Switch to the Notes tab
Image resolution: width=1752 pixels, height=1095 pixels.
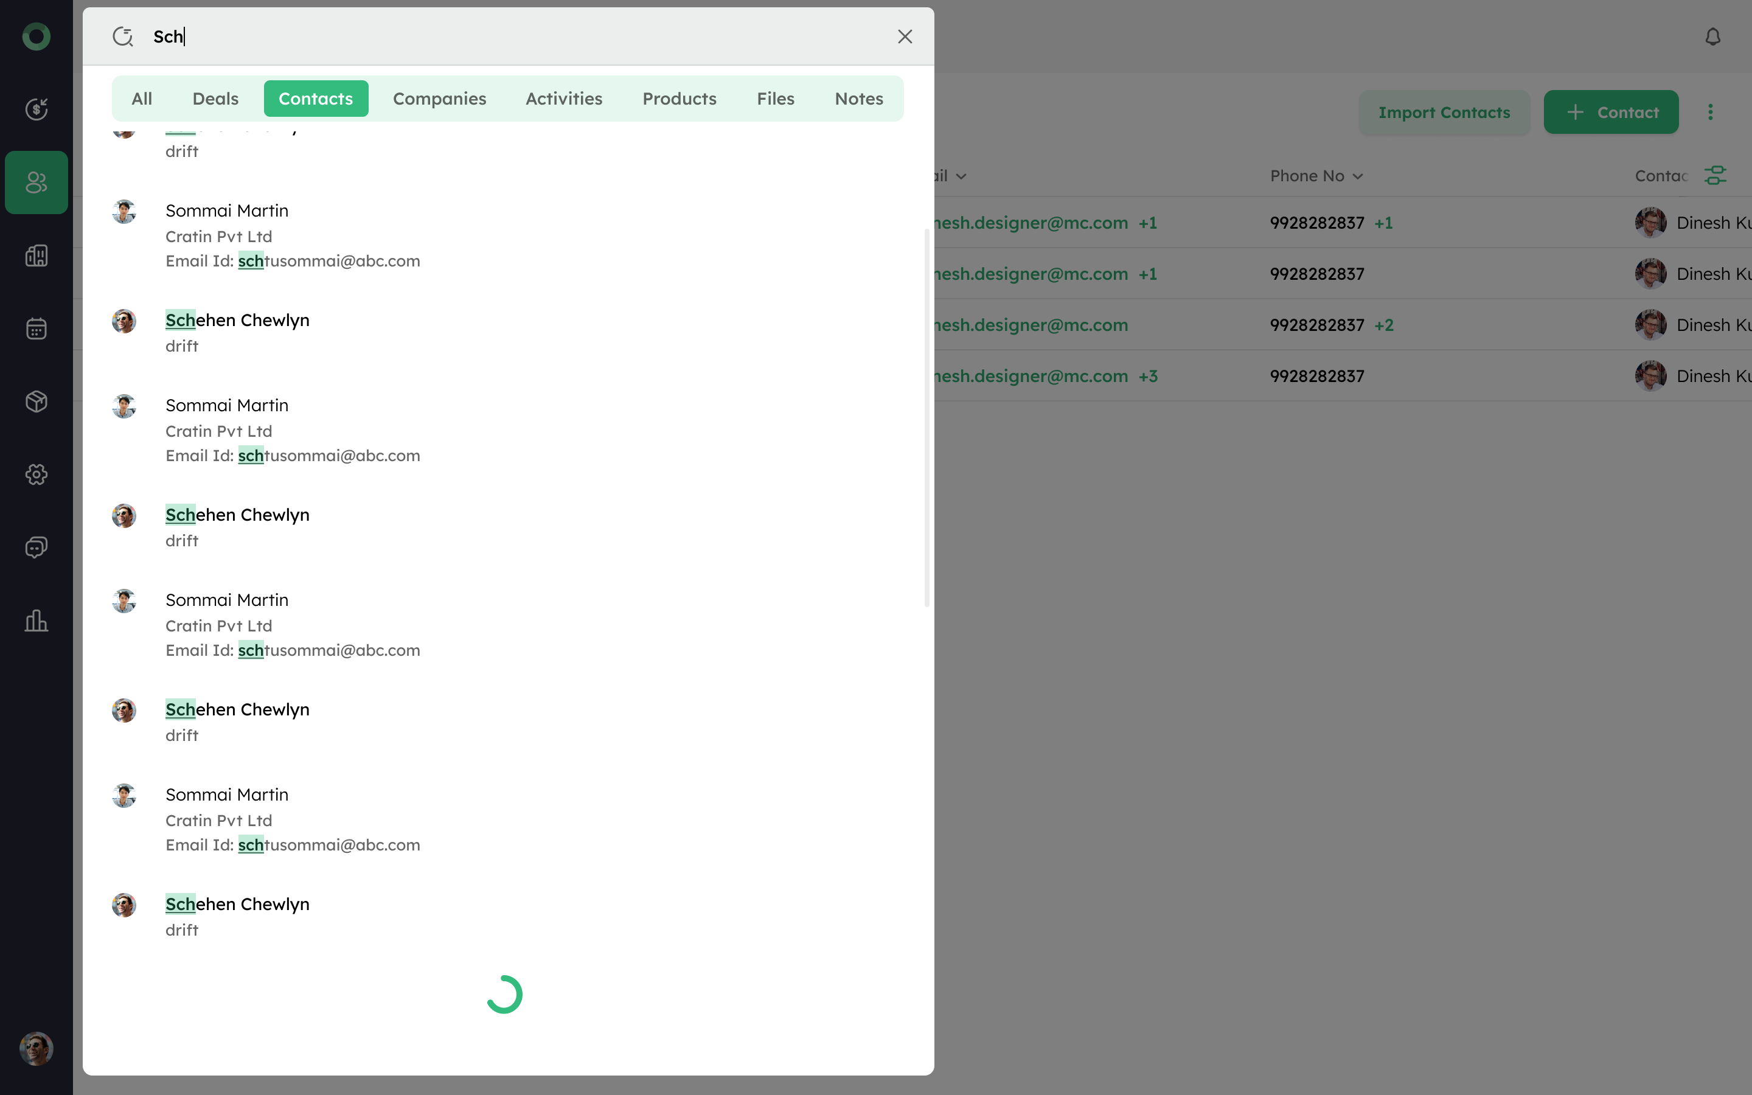click(858, 99)
